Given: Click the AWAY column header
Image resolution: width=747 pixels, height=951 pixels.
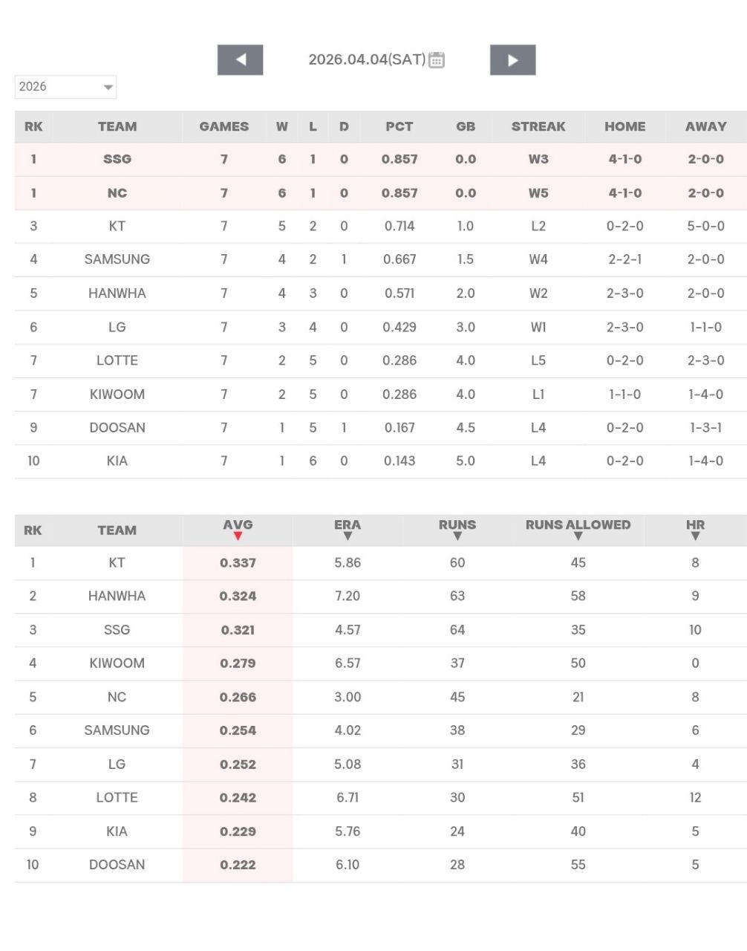Looking at the screenshot, I should (705, 126).
